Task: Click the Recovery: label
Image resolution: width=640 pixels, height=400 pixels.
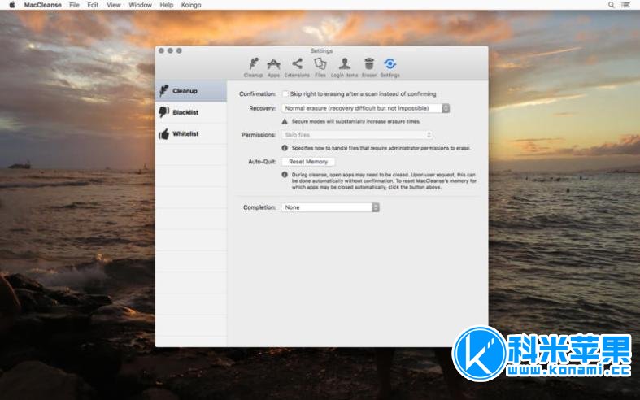Action: point(263,108)
